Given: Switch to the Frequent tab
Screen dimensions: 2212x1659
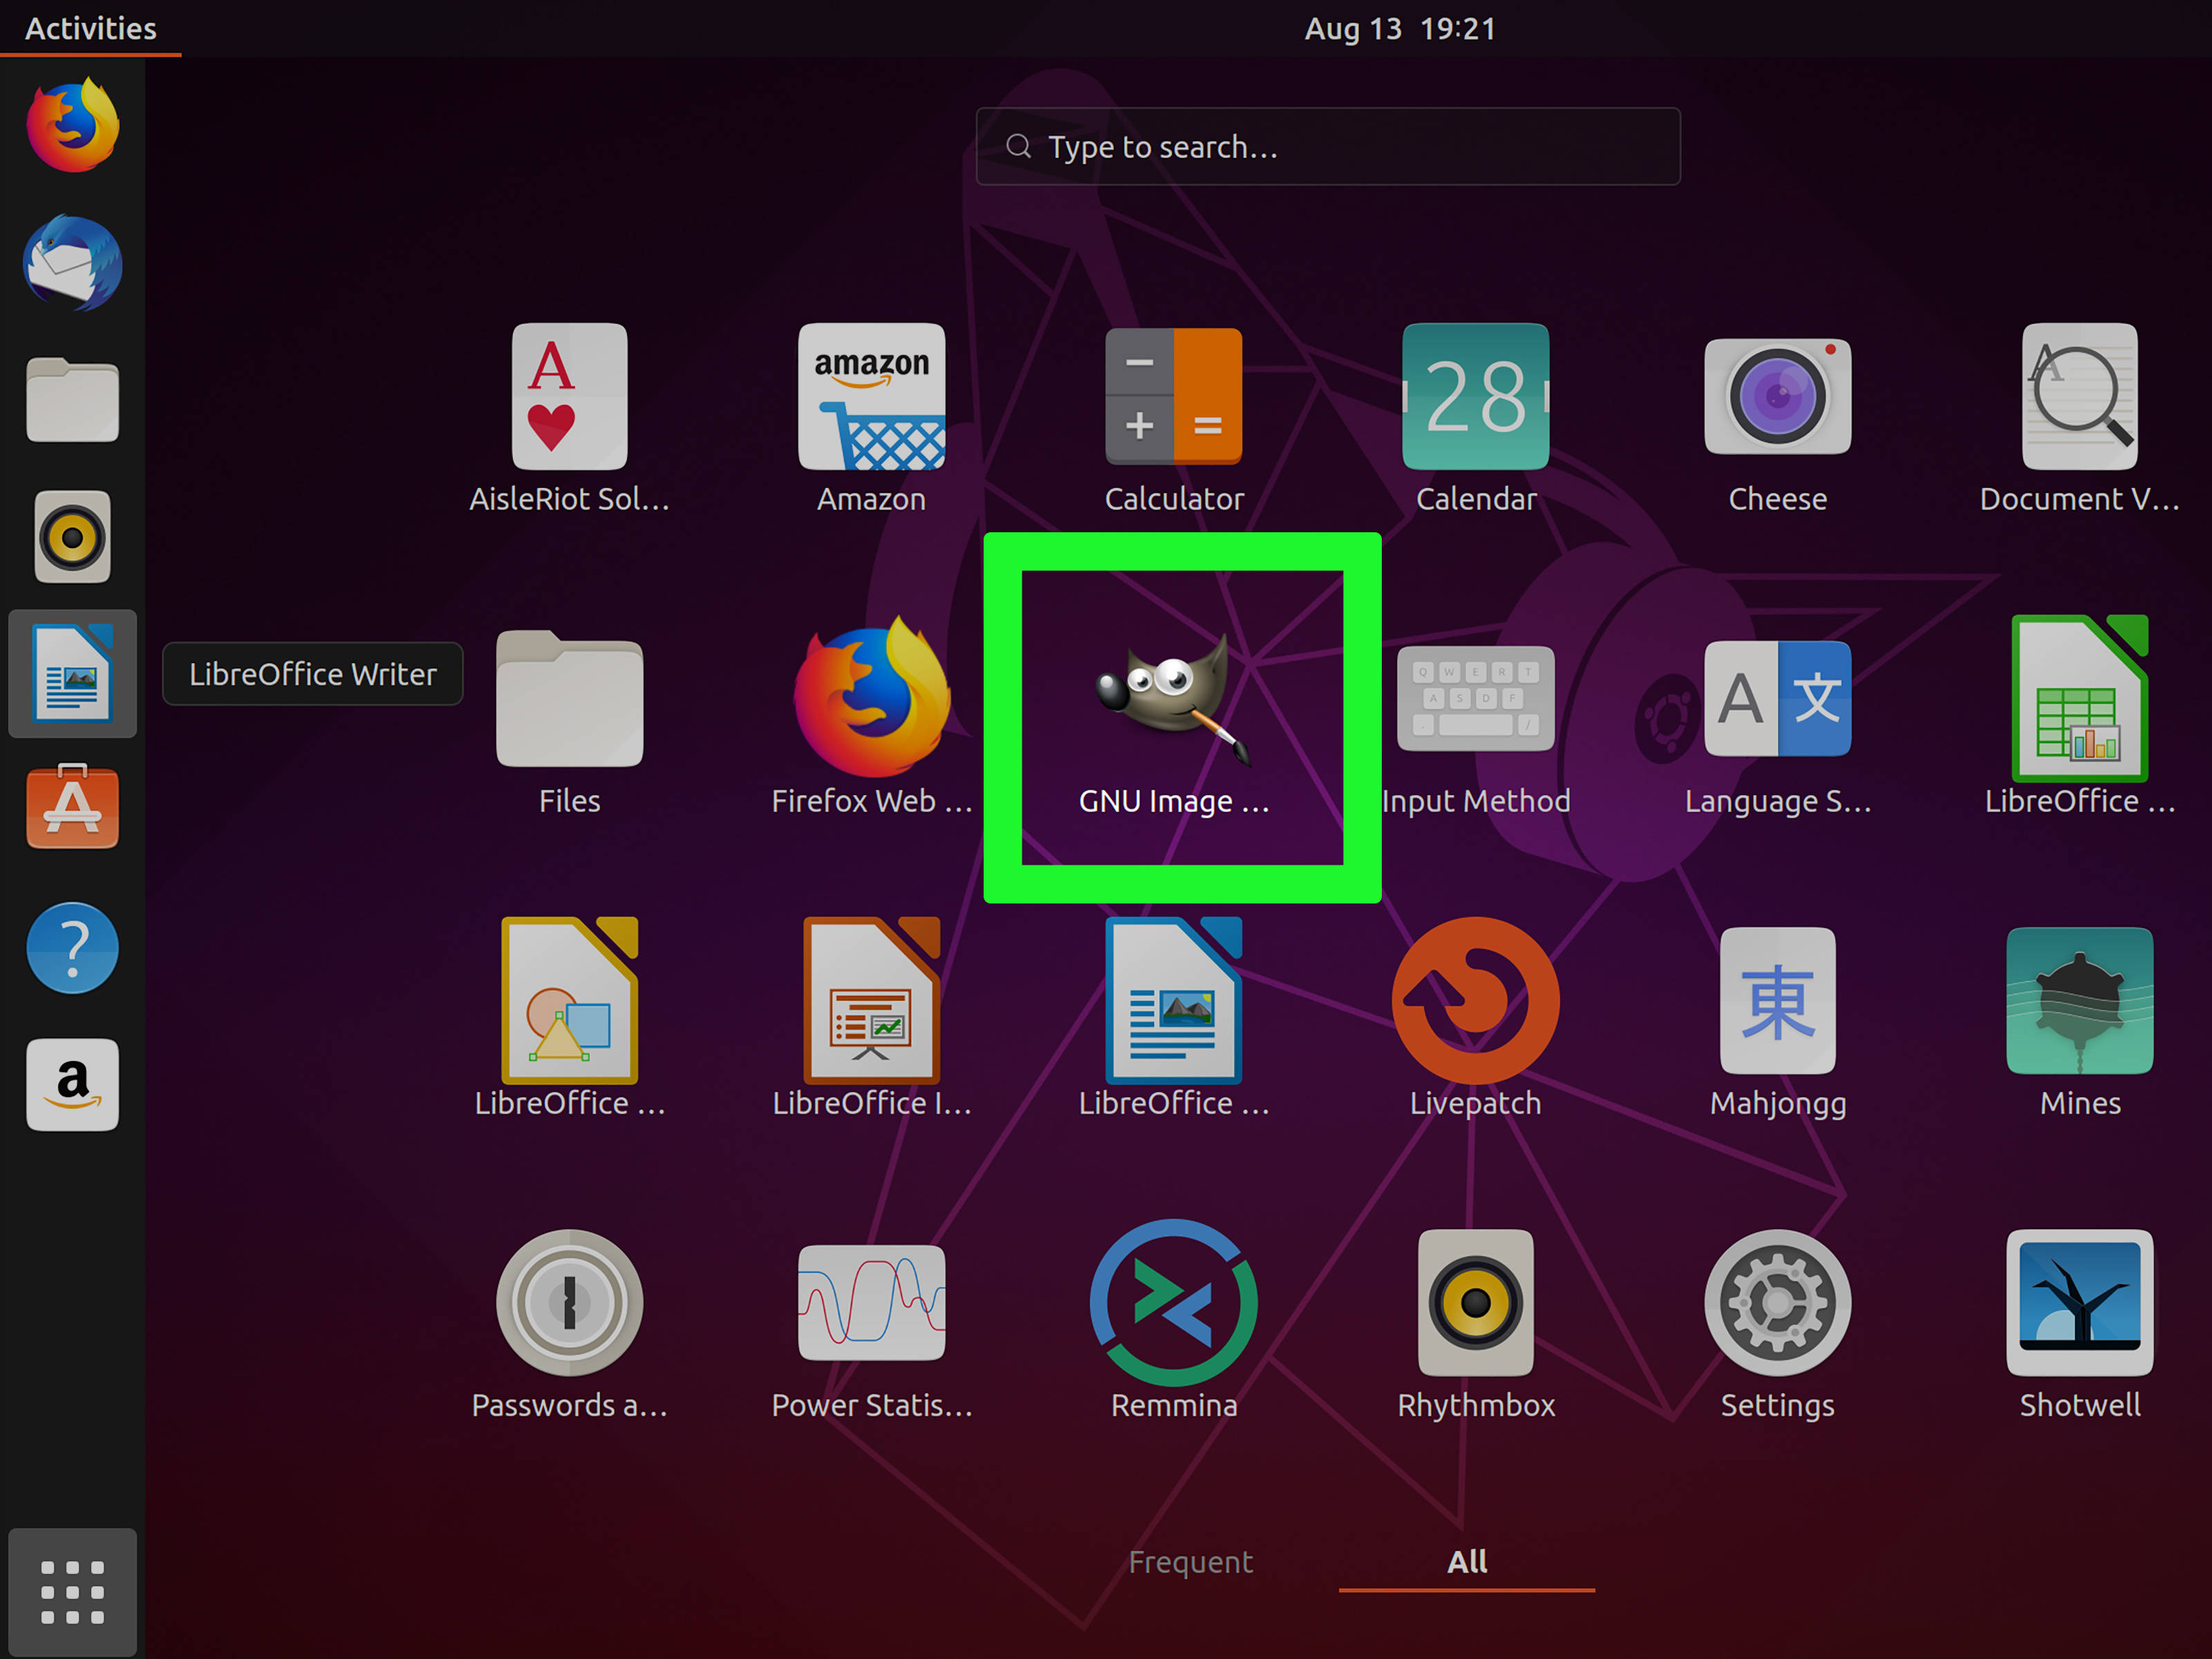Looking at the screenshot, I should 1190,1561.
